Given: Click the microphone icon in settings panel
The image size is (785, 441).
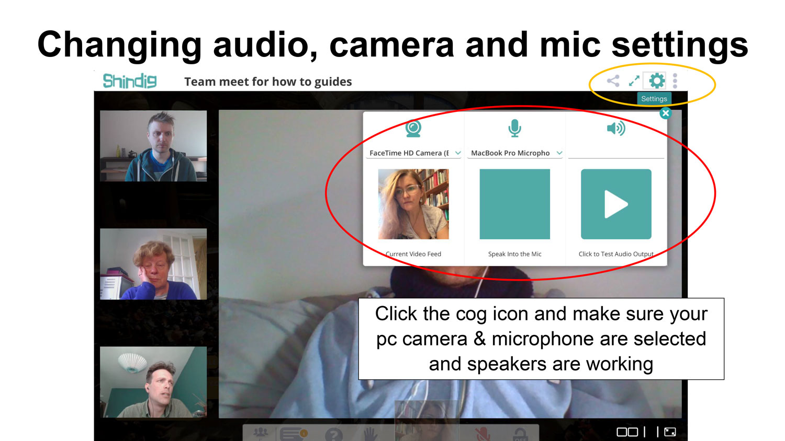Looking at the screenshot, I should click(x=515, y=129).
